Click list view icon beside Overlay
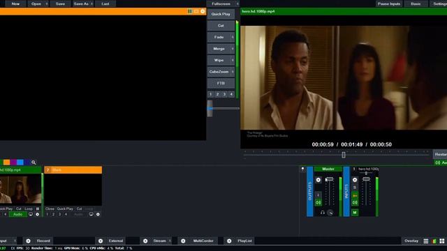The width and height of the screenshot is (447, 251). point(426,241)
